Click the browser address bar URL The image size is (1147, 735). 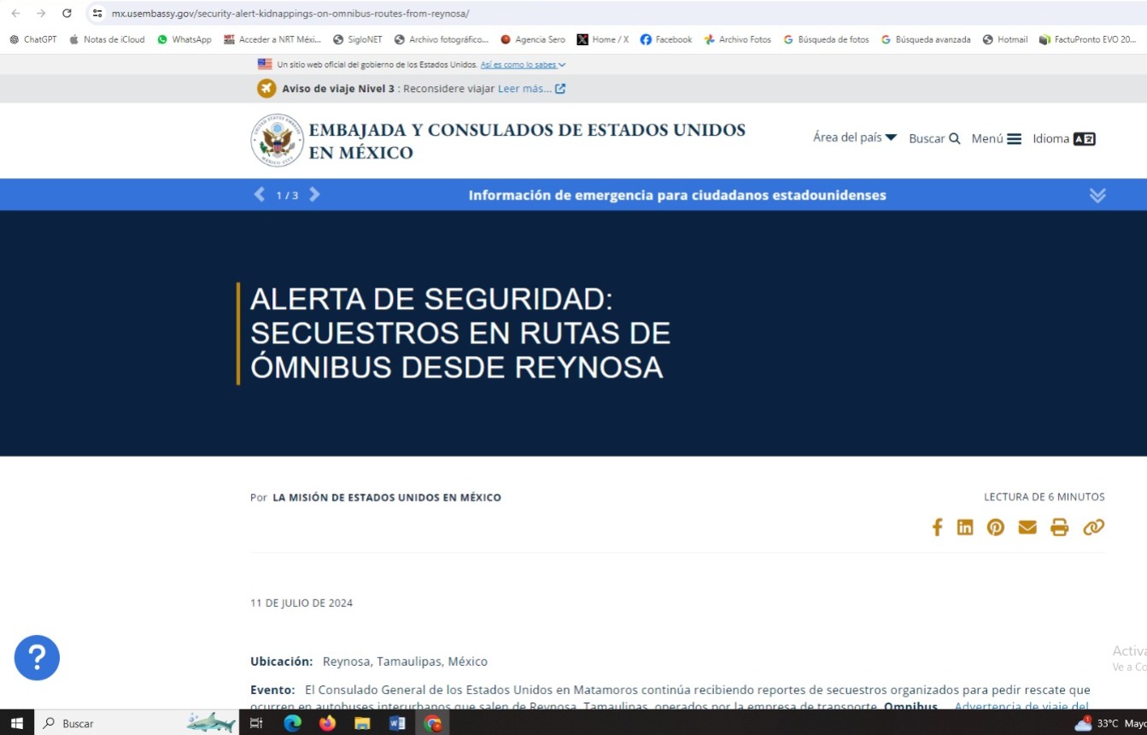tap(290, 14)
